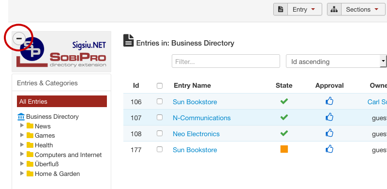This screenshot has width=387, height=189.
Task: Check the box for Neo Electronics
Action: [x=160, y=133]
